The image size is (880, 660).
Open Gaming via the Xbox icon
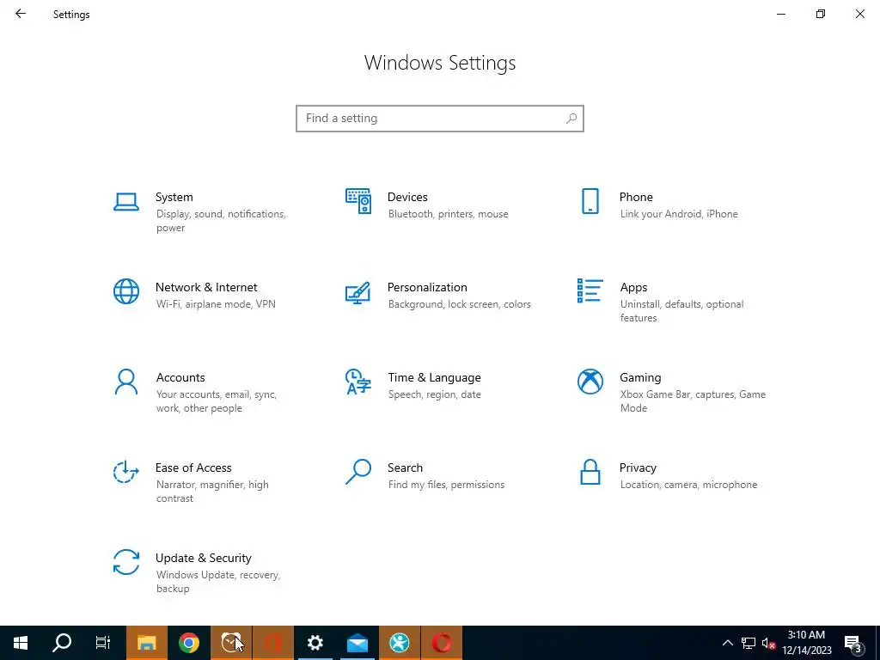590,382
